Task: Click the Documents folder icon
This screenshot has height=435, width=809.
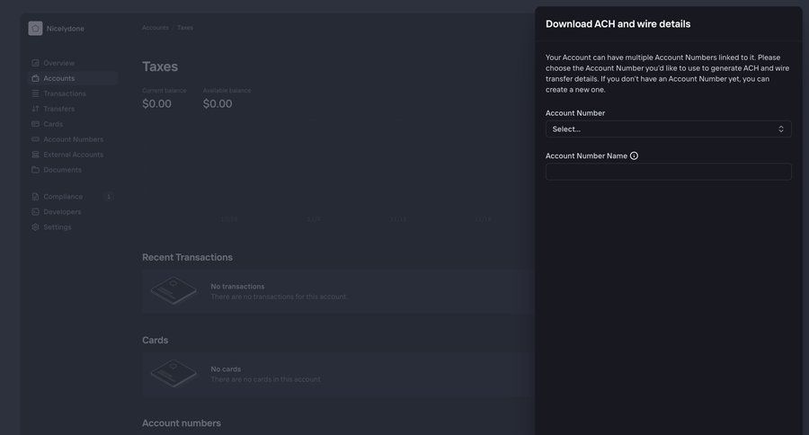Action: 35,170
